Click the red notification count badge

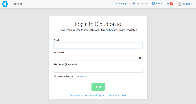click(171, 4)
